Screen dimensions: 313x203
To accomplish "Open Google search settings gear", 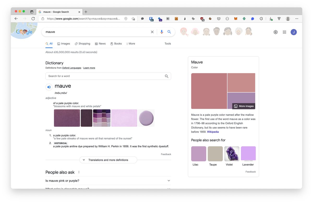I will (275, 32).
